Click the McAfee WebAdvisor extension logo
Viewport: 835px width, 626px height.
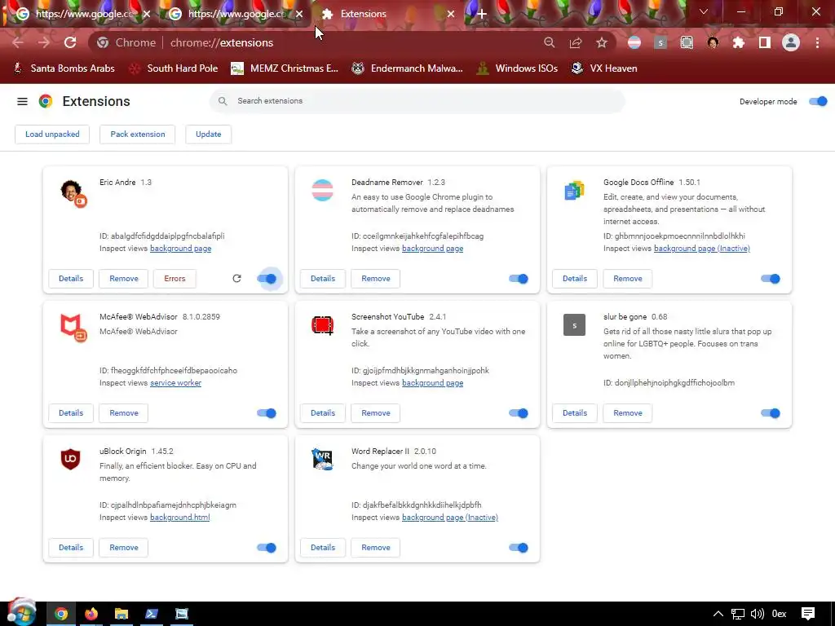[72, 327]
